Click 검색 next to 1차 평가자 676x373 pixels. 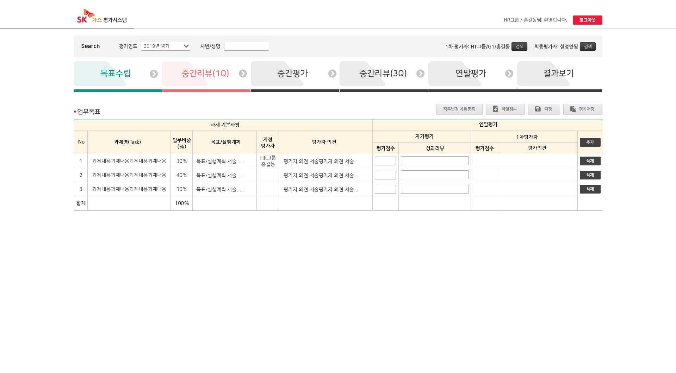(x=519, y=46)
